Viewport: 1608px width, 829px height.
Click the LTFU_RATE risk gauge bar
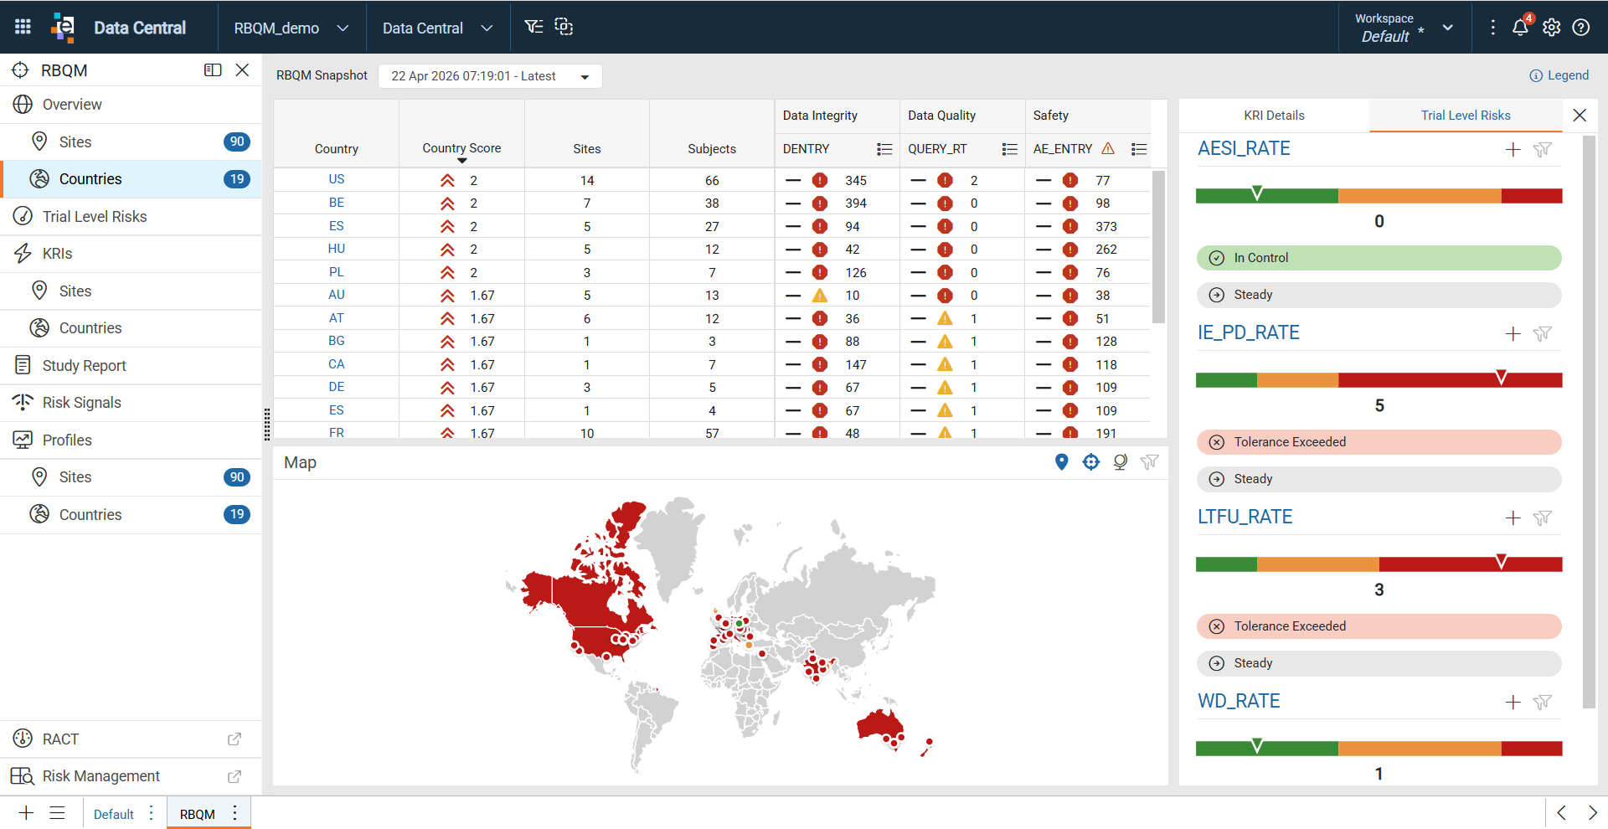tap(1379, 564)
